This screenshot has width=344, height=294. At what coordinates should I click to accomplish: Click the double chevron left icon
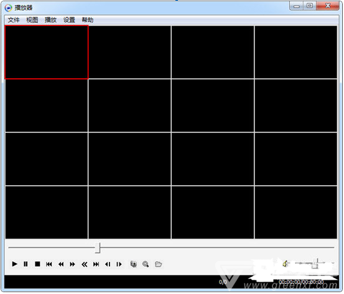click(x=85, y=264)
